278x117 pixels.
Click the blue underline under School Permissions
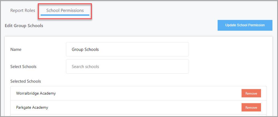click(x=65, y=15)
